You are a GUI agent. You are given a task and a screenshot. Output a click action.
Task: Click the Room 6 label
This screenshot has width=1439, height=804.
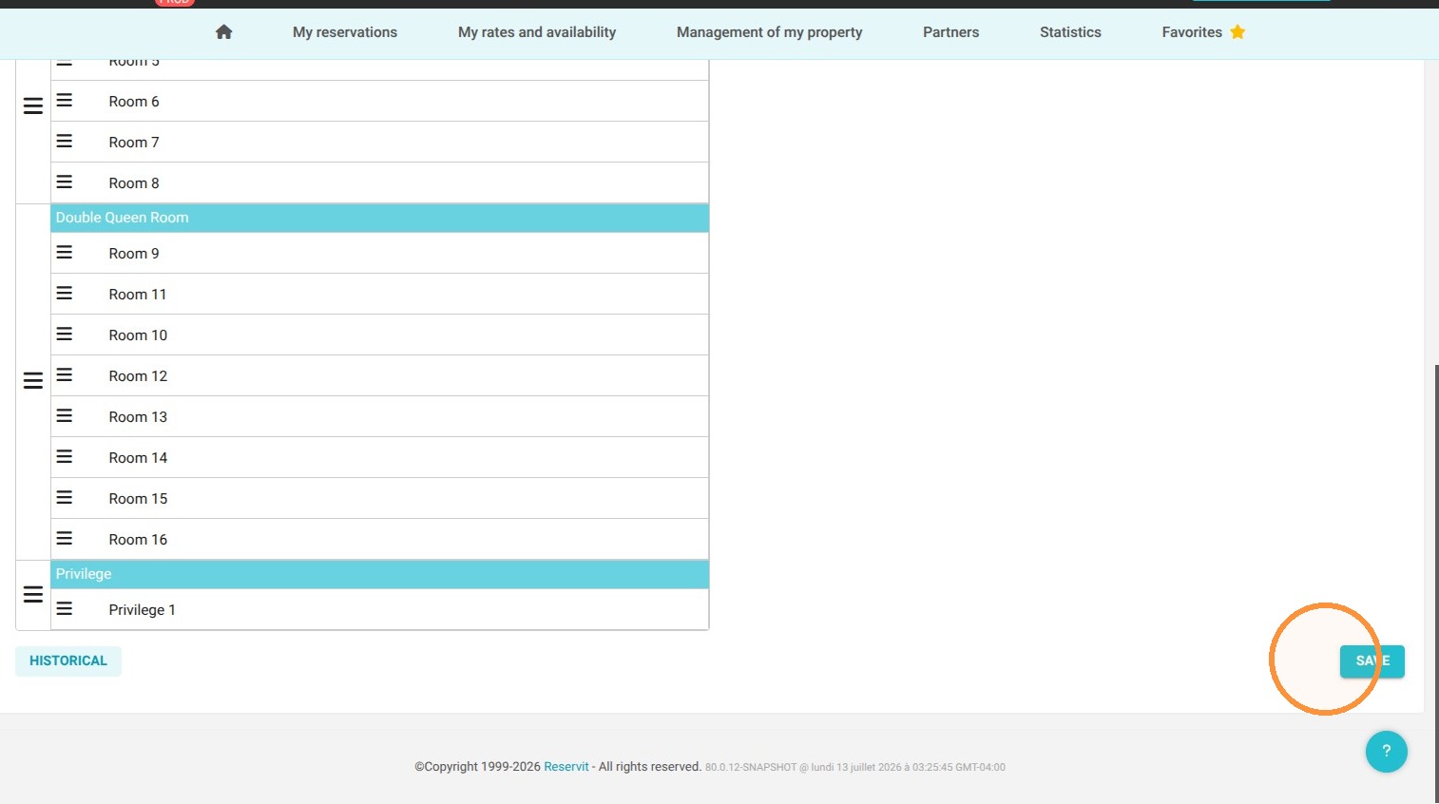134,102
